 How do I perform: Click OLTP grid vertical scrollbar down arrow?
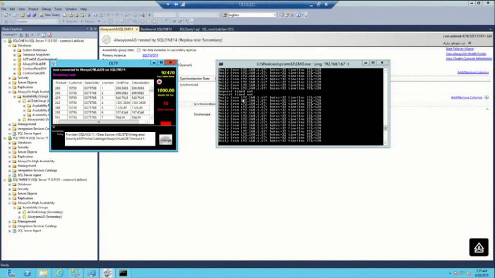tap(151, 118)
